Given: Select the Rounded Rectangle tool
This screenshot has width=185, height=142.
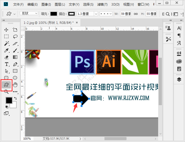Looking at the screenshot, I should (6, 78).
